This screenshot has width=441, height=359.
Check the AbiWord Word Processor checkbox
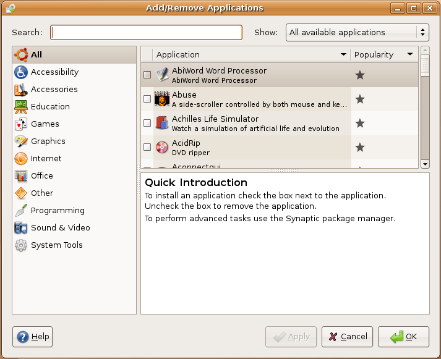coord(147,75)
